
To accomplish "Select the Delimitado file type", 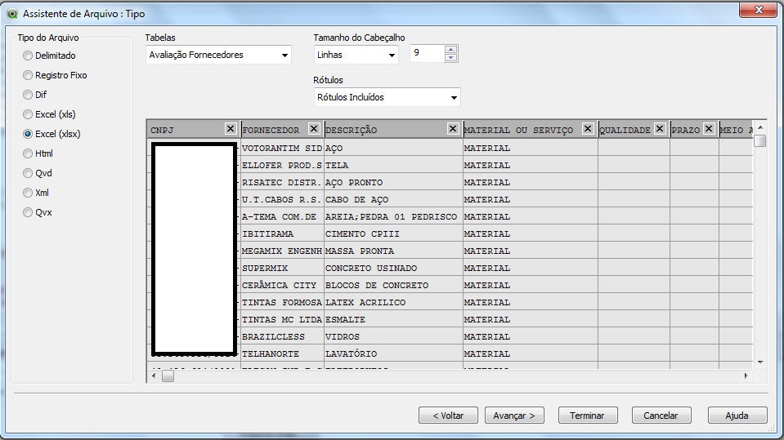I will click(x=50, y=56).
